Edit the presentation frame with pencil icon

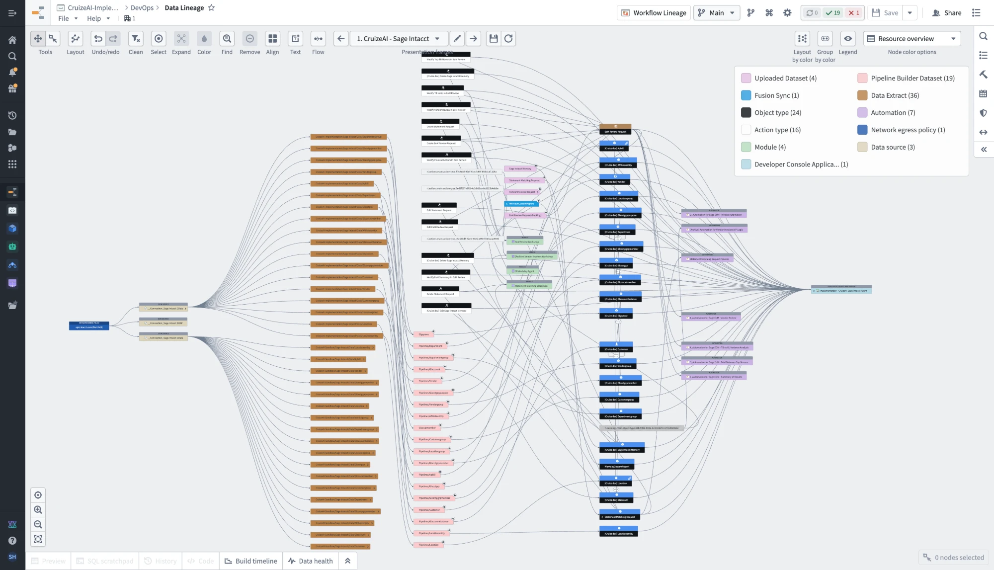pos(457,39)
